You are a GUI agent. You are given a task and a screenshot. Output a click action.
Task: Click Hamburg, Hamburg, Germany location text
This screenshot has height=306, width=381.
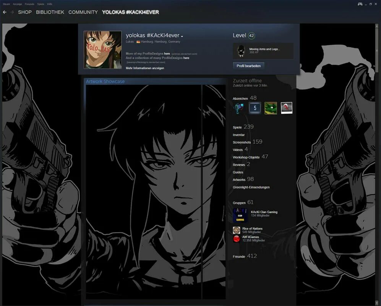click(x=161, y=42)
